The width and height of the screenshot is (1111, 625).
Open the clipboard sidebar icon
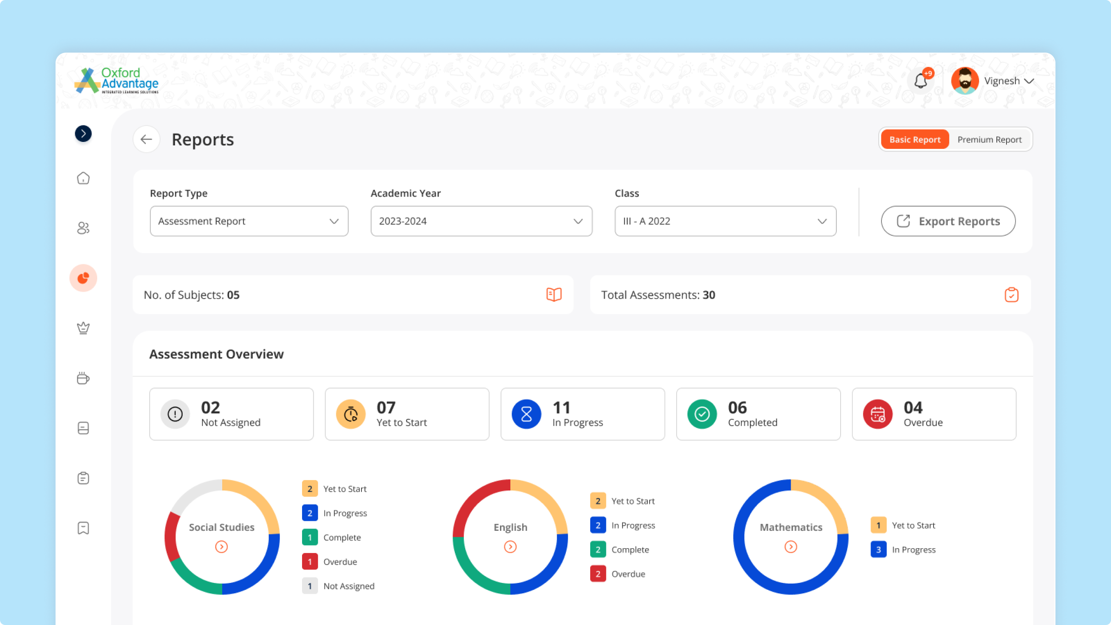(x=83, y=478)
